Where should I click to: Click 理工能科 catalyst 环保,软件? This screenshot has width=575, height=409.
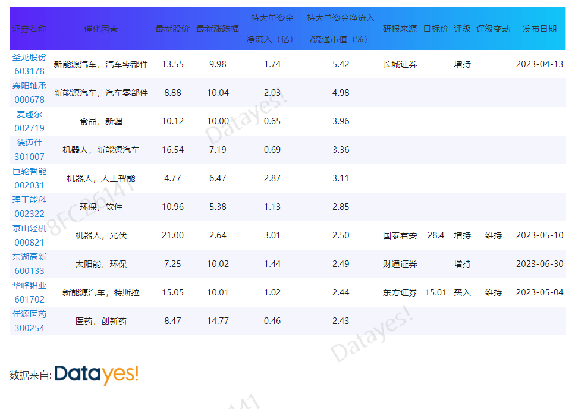pyautogui.click(x=101, y=207)
